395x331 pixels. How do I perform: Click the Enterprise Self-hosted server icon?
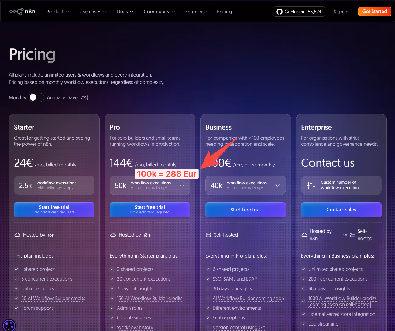[352, 235]
